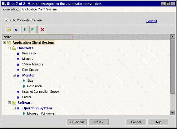Click the Next button

click(99, 122)
